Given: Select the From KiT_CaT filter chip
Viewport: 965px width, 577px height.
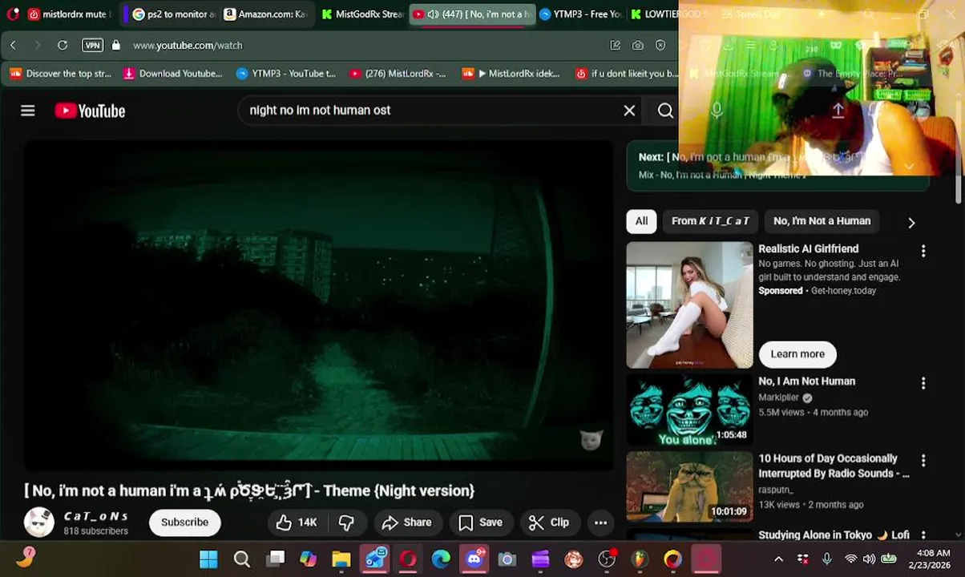Looking at the screenshot, I should click(710, 221).
